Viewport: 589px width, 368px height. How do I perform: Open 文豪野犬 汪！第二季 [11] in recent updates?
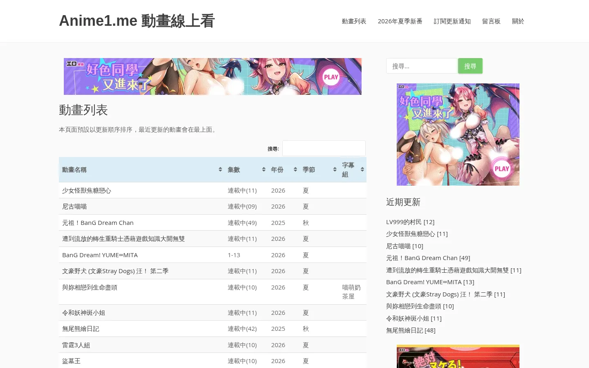point(445,294)
